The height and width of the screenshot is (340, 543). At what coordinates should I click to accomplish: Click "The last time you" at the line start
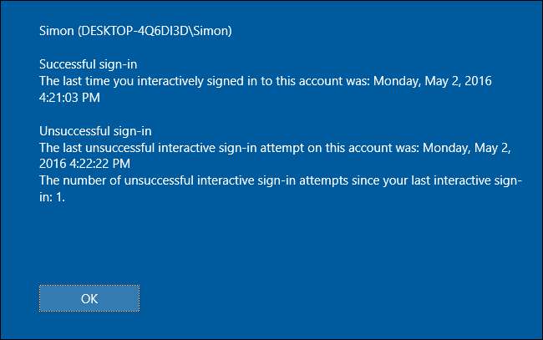(x=84, y=80)
